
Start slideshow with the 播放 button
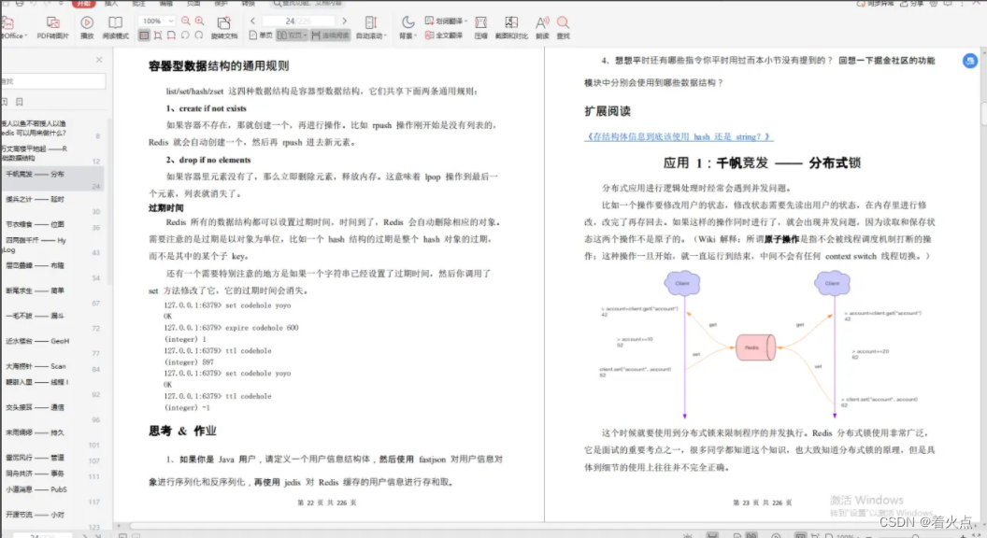click(x=87, y=28)
